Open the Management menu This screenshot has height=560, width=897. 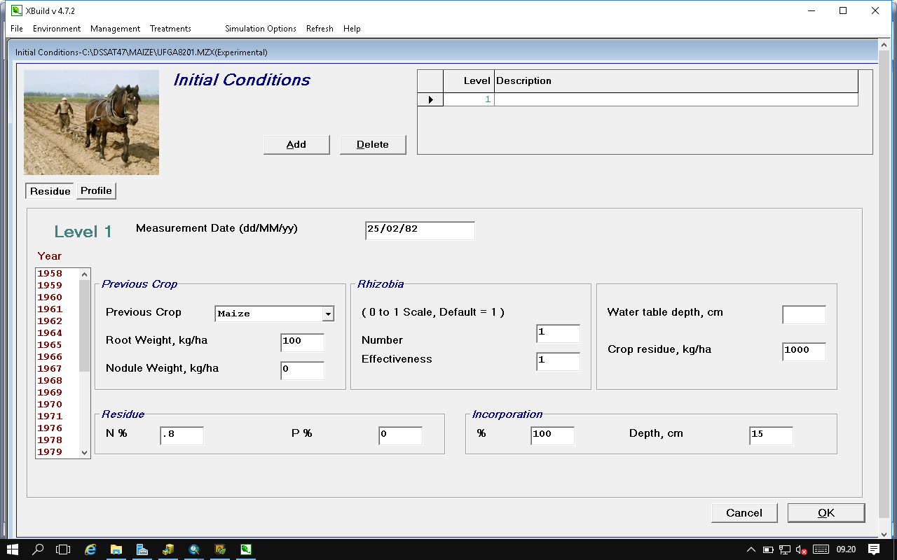coord(115,29)
